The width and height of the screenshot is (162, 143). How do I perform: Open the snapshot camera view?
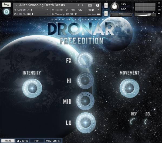(90, 5)
